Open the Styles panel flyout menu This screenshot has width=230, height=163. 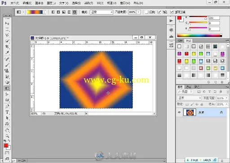[x=227, y=40]
